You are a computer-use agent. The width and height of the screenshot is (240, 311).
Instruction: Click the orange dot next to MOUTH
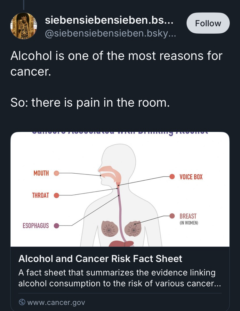(x=56, y=173)
